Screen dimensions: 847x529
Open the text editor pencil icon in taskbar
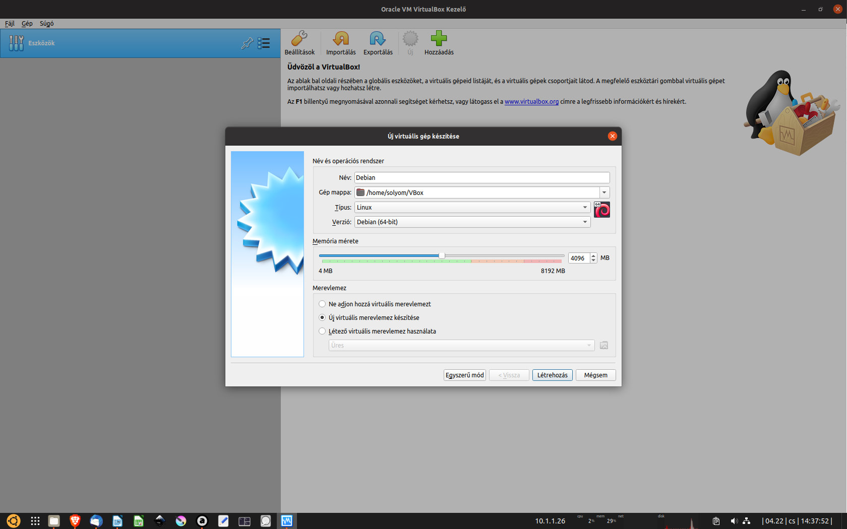[223, 521]
